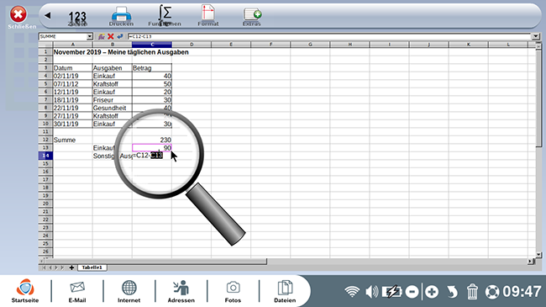Select the total value 230
The width and height of the screenshot is (546, 307).
coord(152,140)
